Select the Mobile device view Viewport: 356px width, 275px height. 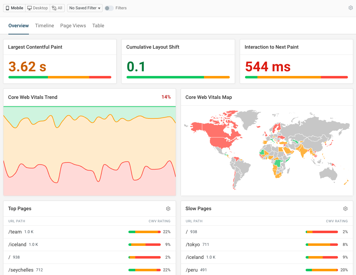(15, 8)
